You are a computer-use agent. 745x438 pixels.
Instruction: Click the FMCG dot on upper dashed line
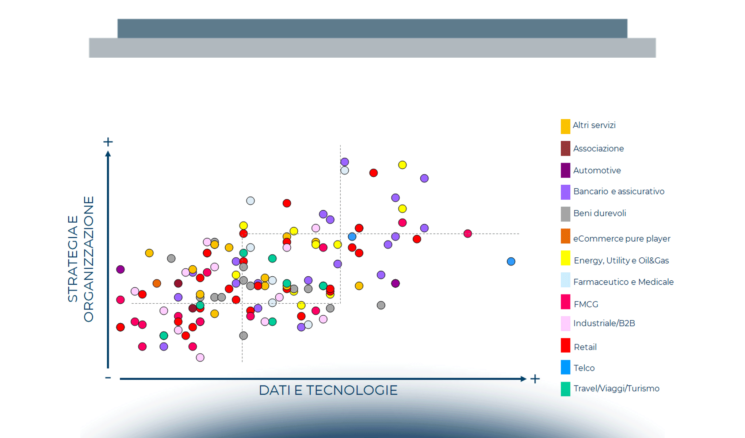coord(467,234)
